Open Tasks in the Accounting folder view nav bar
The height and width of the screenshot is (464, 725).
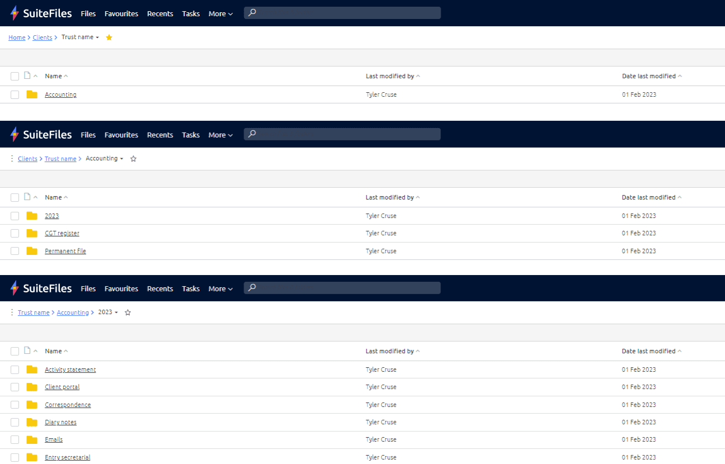(191, 135)
